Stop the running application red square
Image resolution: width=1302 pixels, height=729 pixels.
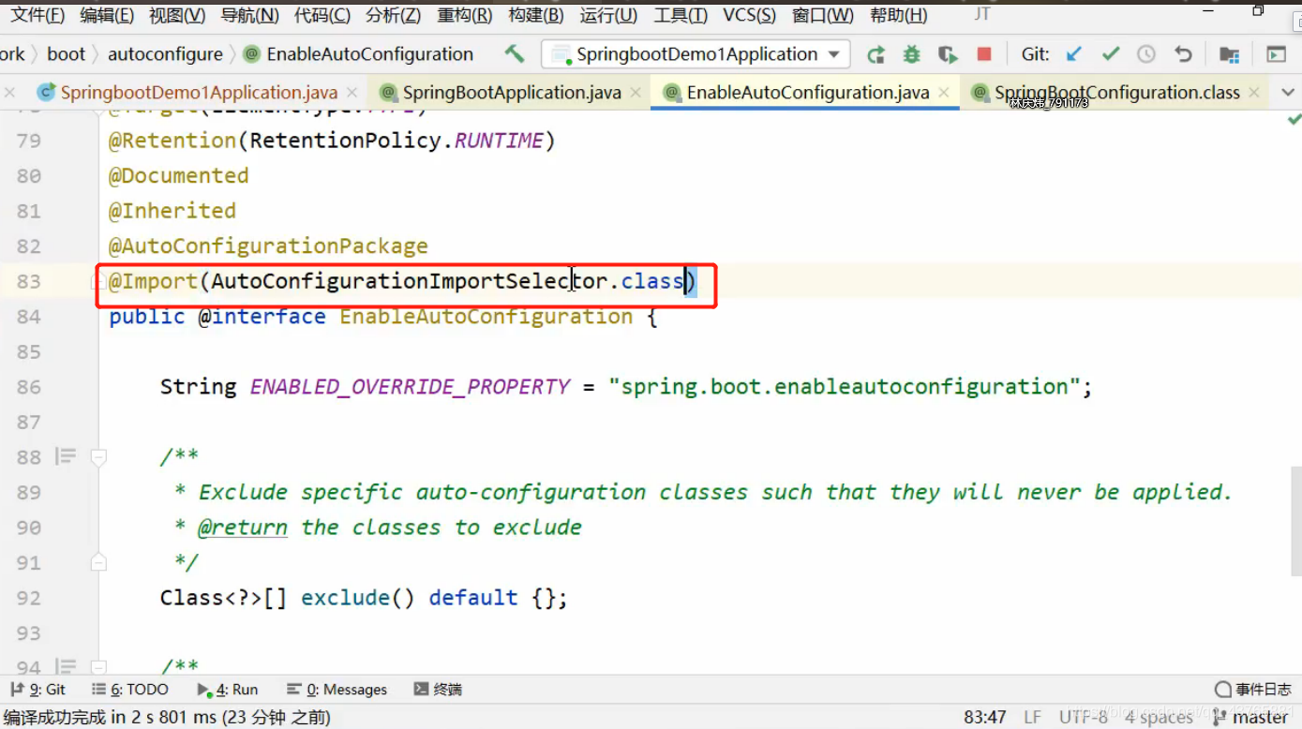click(983, 54)
